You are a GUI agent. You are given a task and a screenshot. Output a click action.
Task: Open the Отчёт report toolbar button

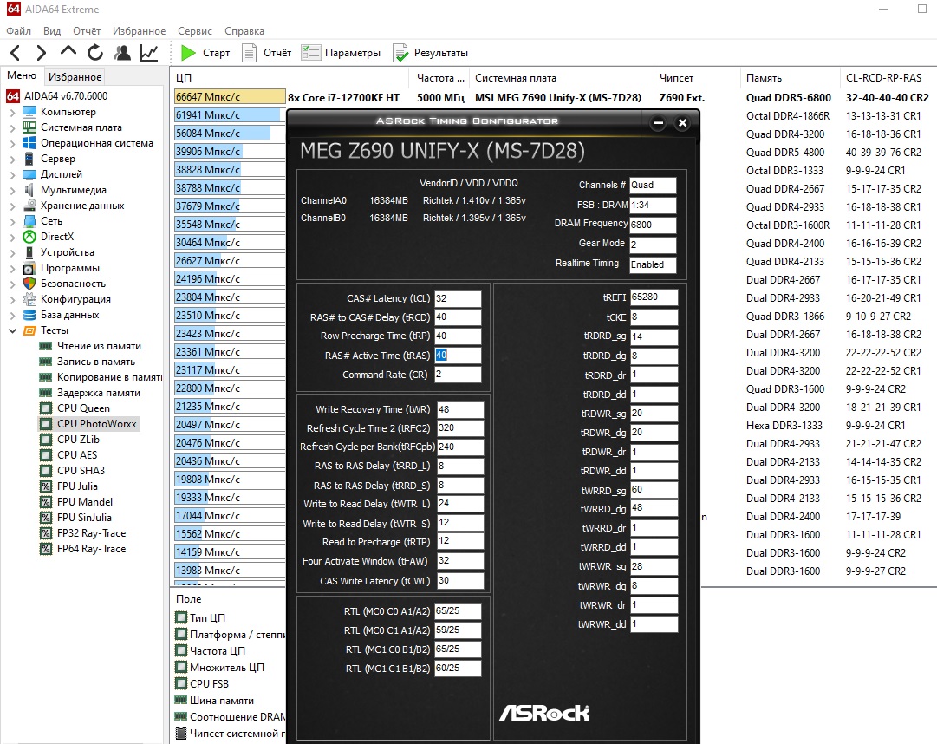tap(266, 53)
